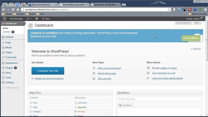Focus the QuickPress title field
208x117 pixels.
159,99
